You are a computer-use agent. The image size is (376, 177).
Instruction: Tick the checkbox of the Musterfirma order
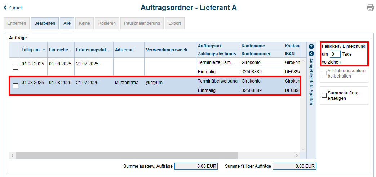point(15,86)
